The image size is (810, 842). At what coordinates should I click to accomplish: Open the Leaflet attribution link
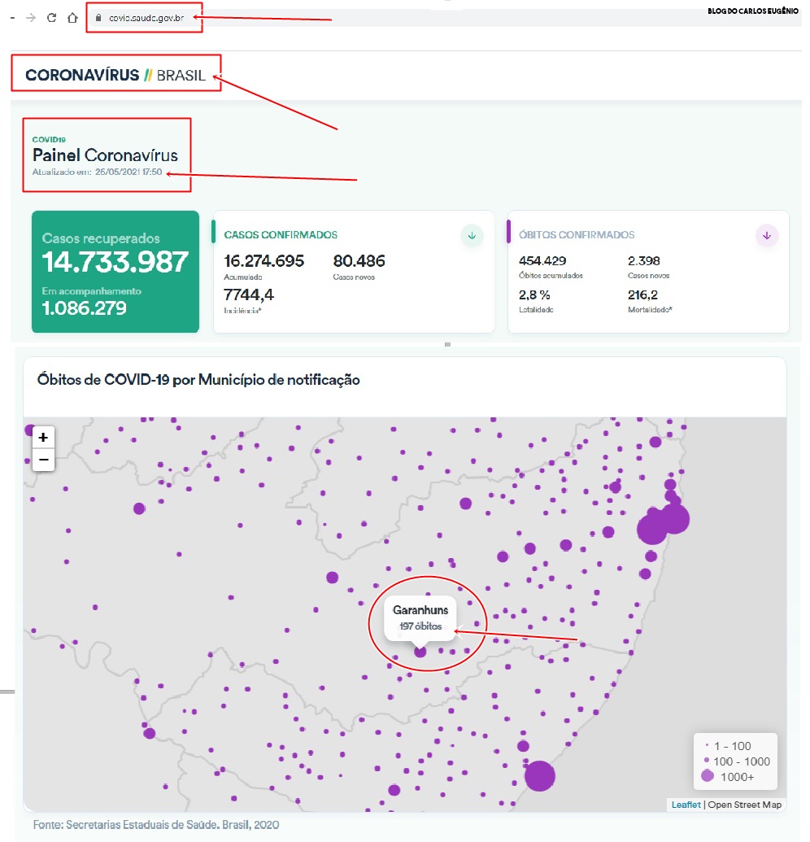click(685, 805)
